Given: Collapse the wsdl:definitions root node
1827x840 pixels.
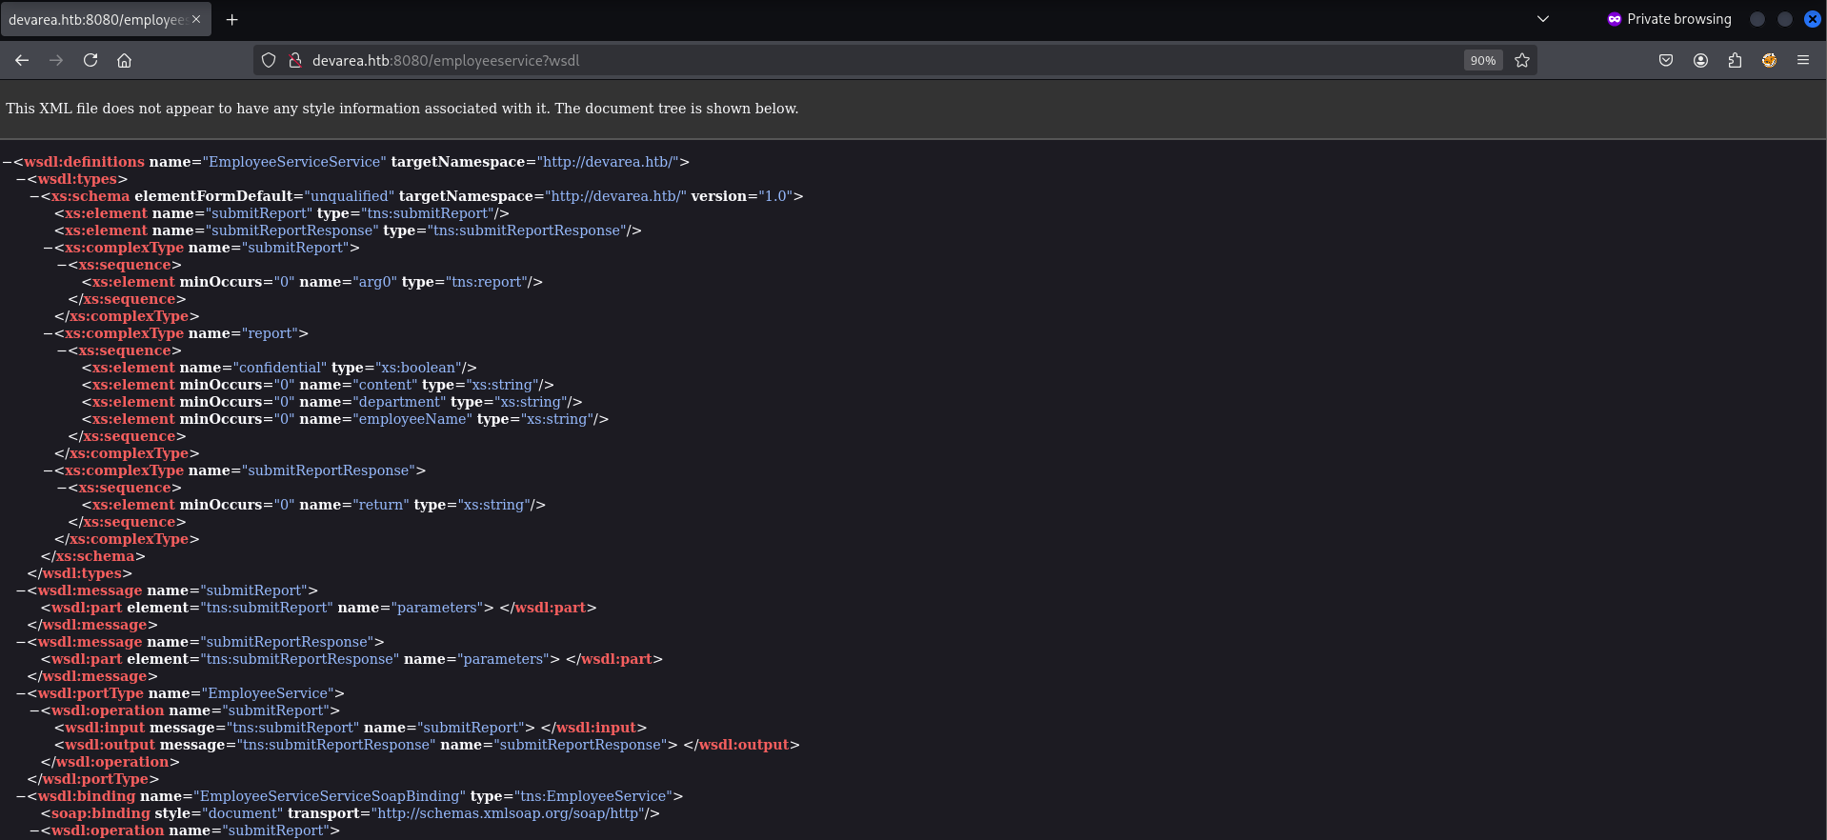Looking at the screenshot, I should 7,162.
